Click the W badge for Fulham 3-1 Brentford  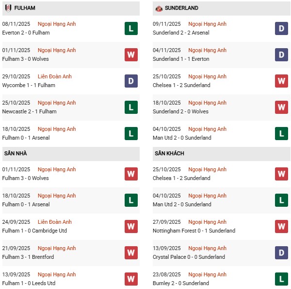(131, 253)
